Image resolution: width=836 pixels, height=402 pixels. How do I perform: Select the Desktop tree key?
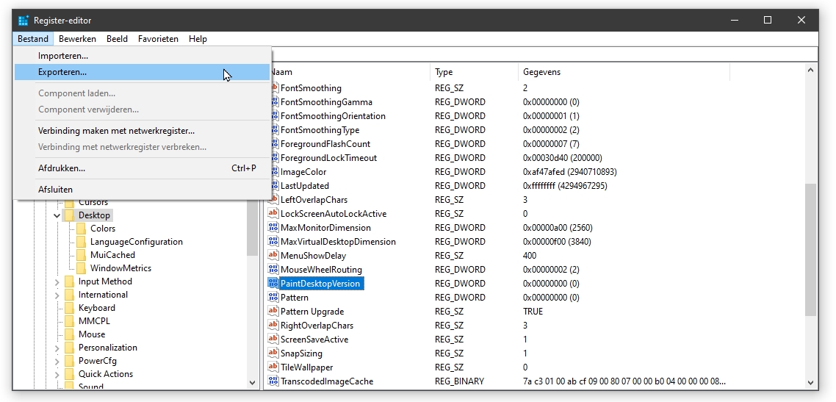click(94, 215)
